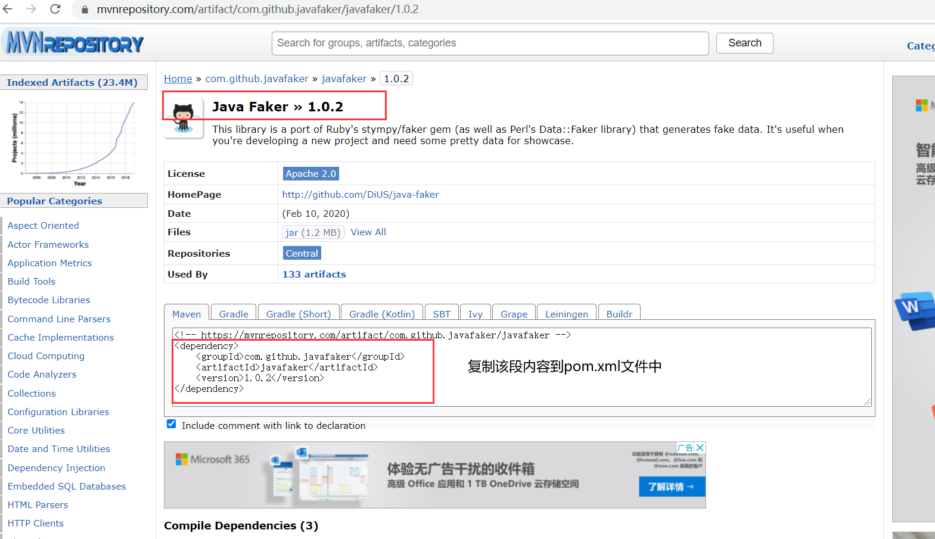Open the Dependency Injection category

pos(56,468)
